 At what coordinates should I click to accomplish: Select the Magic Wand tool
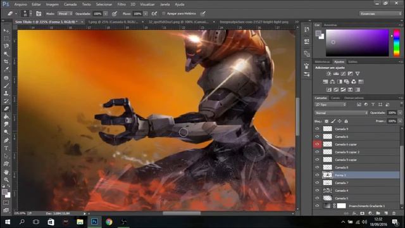coord(6,54)
